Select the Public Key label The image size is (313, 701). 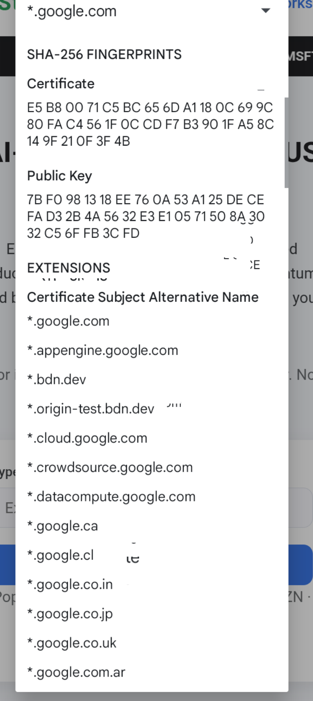coord(60,176)
